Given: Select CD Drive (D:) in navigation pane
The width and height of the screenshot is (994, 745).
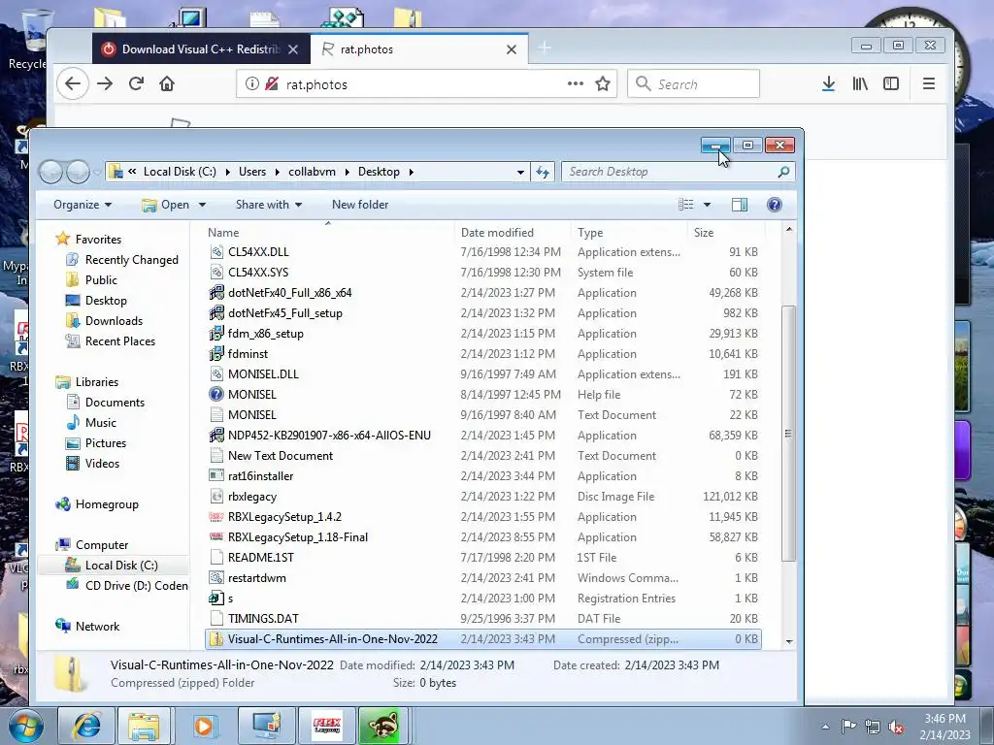Looking at the screenshot, I should (x=127, y=585).
